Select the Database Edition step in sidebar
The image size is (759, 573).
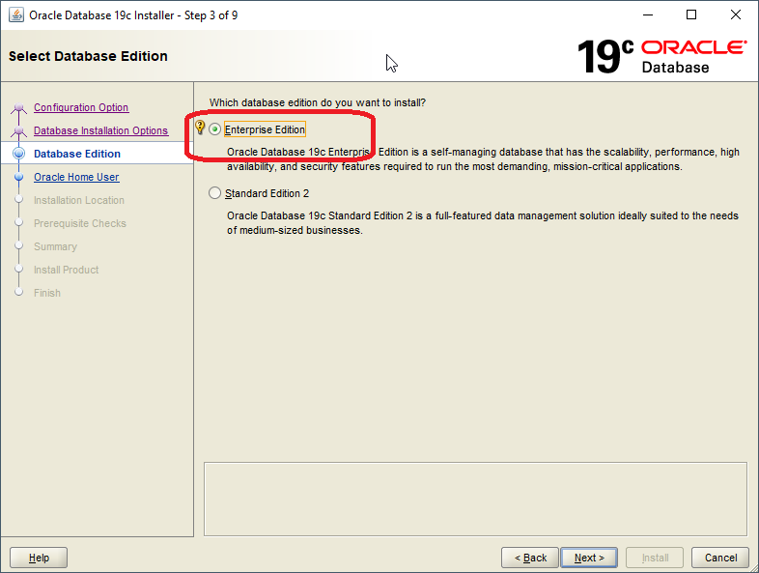[x=77, y=154]
